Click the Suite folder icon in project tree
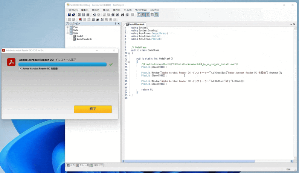Image resolution: width=299 pixels, height=173 pixels. point(71,30)
